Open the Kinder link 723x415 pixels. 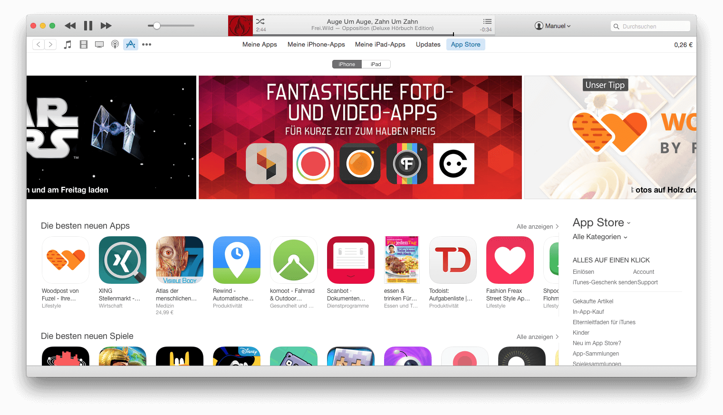click(581, 333)
